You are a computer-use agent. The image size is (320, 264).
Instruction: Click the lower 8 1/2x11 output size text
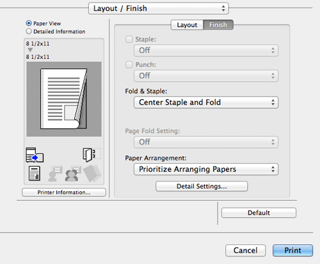(x=38, y=57)
